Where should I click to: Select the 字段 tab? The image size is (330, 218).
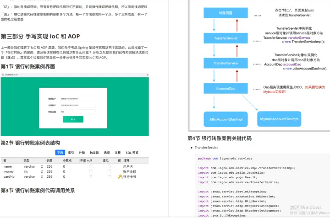[60, 153]
